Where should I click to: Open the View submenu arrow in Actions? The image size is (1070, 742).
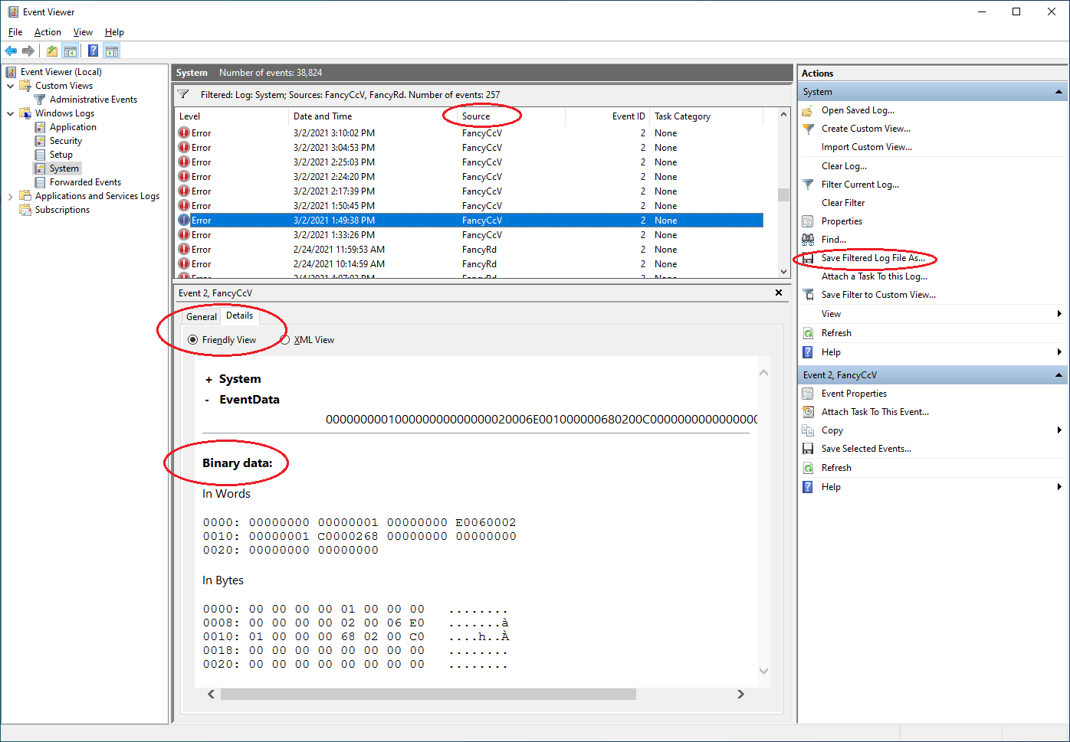coord(1059,314)
